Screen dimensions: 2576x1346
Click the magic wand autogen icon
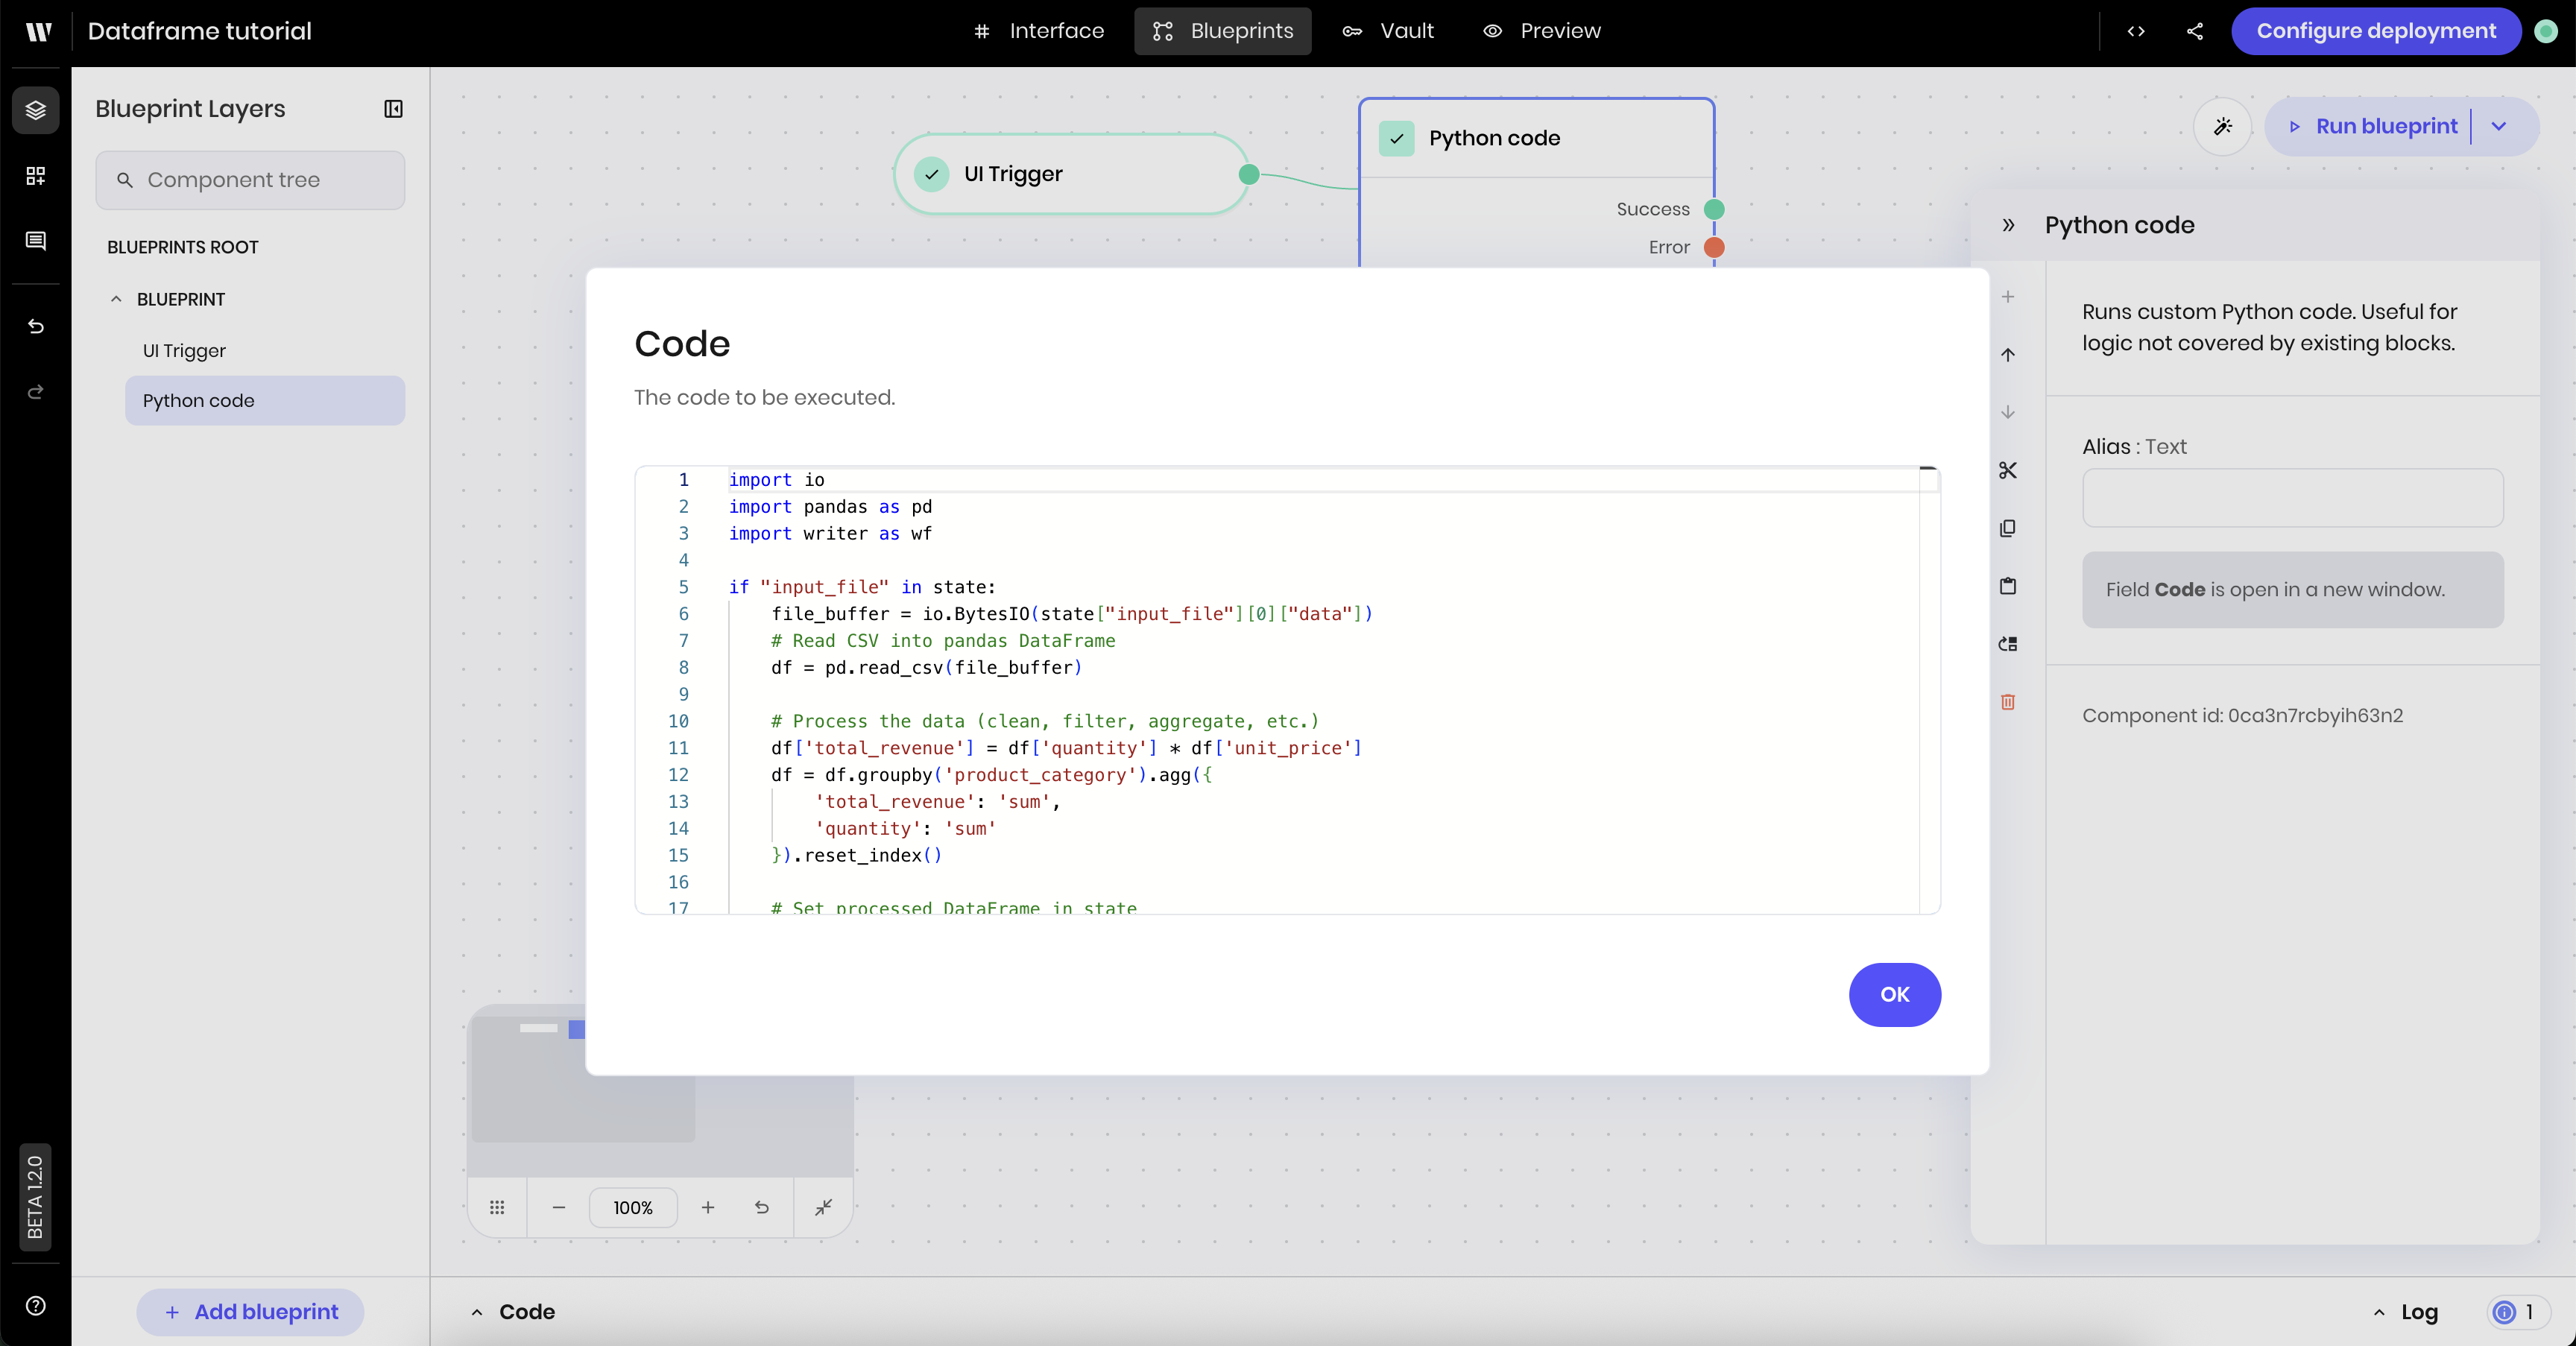(2222, 126)
